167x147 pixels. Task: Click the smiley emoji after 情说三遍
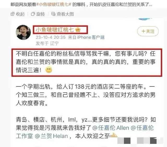click(x=49, y=70)
